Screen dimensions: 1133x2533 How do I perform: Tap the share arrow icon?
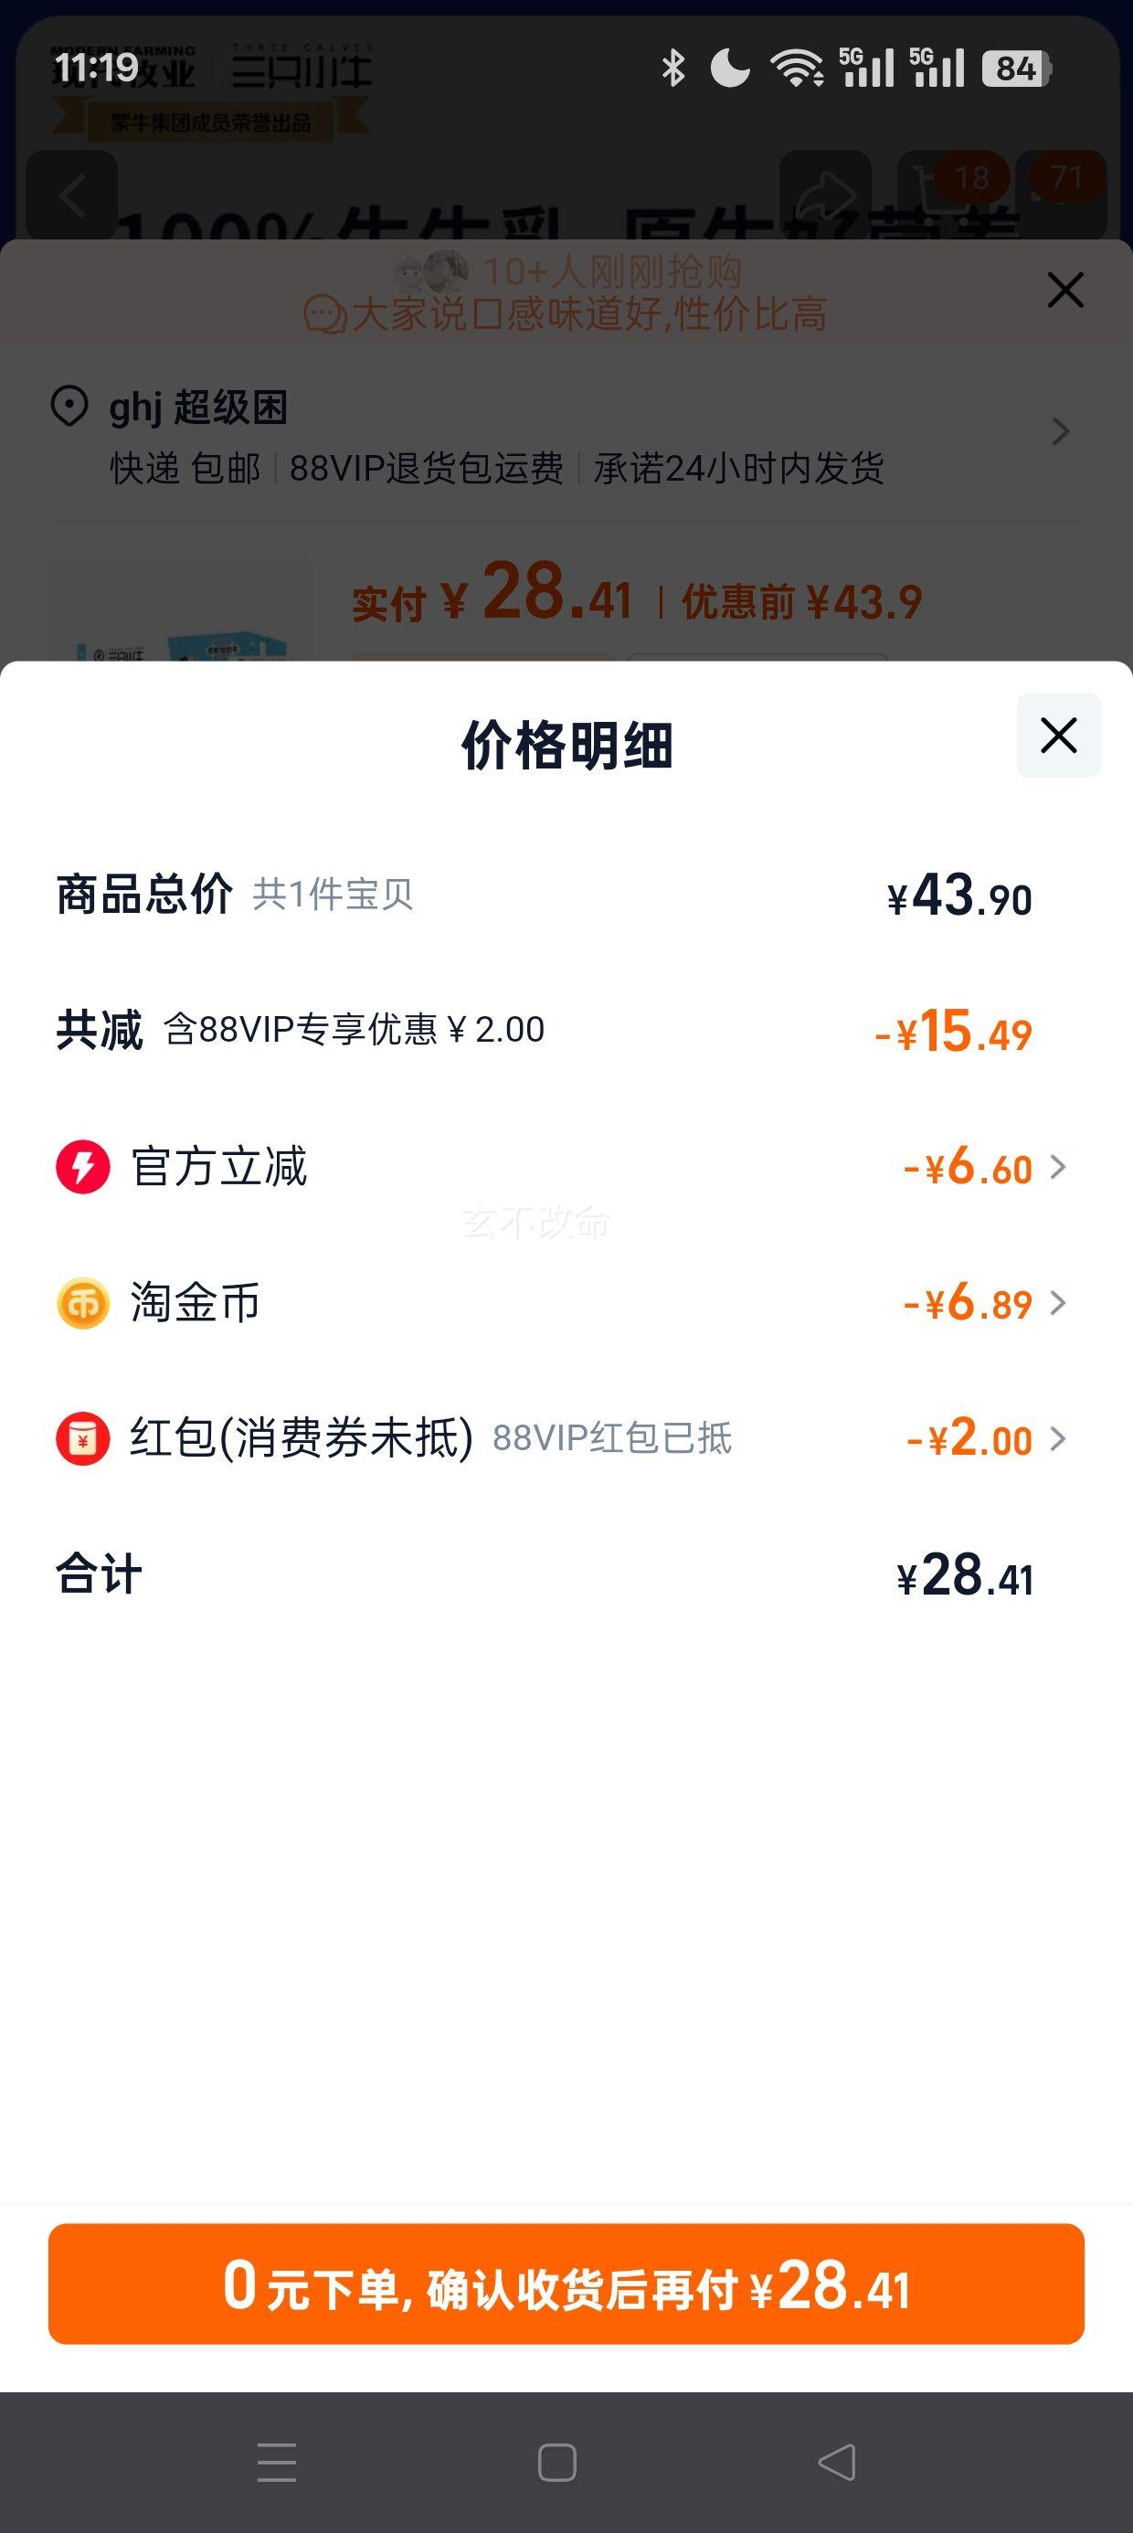coord(825,196)
